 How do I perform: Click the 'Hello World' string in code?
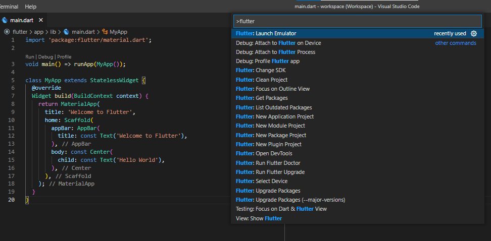pos(138,160)
